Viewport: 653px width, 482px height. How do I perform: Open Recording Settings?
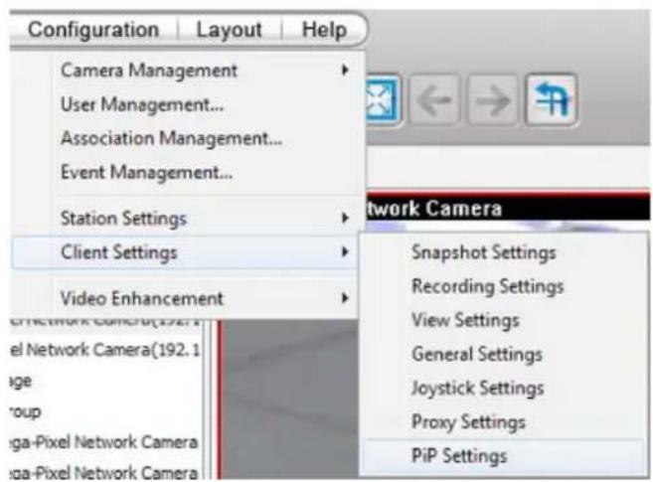[504, 286]
